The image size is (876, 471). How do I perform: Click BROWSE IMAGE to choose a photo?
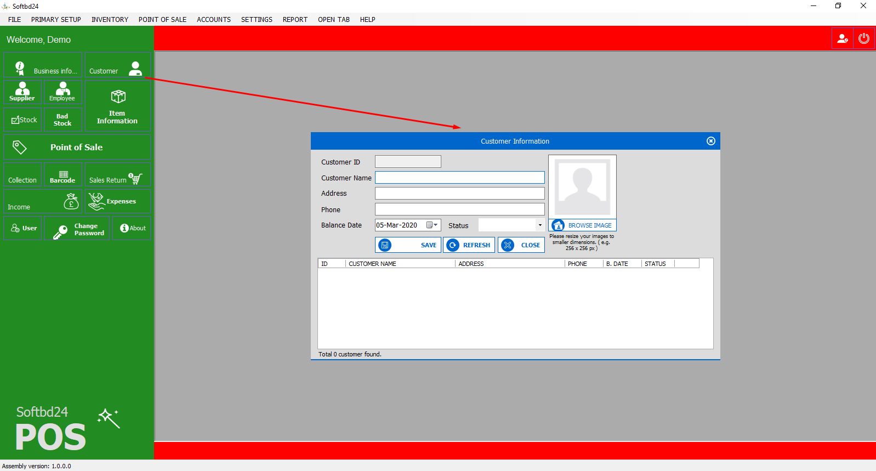pos(583,225)
